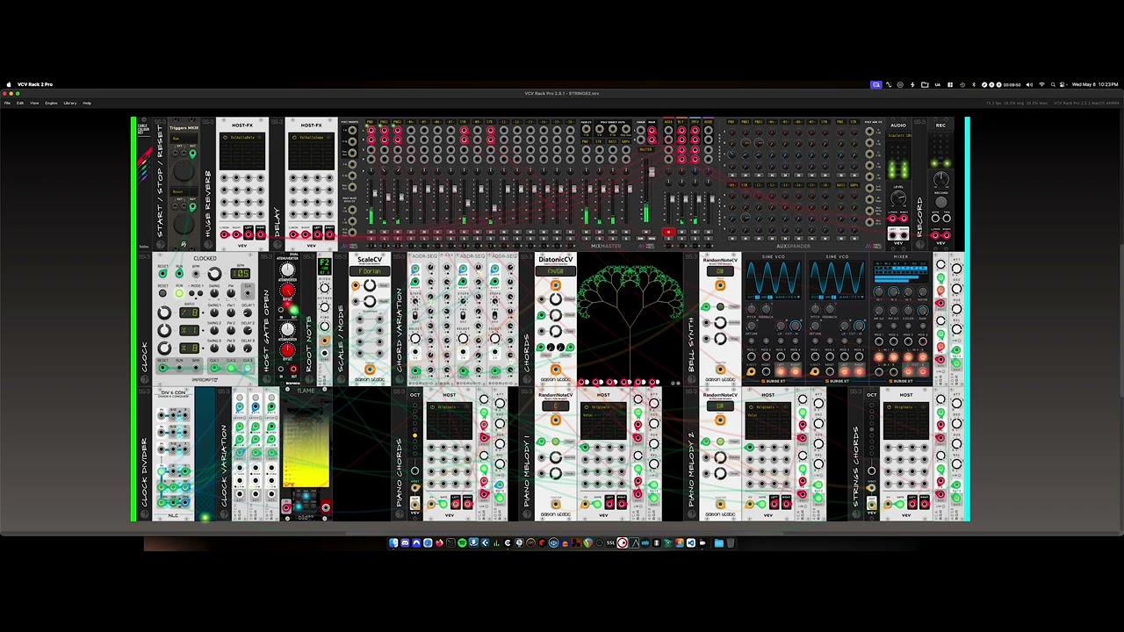Click the MixMaster logo label
The width and height of the screenshot is (1124, 632).
point(607,246)
